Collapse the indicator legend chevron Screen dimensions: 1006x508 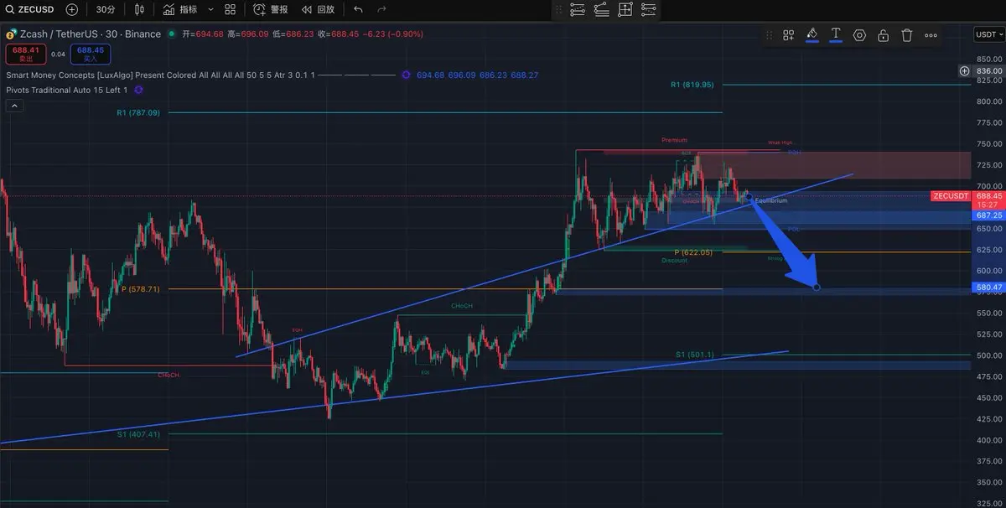[14, 106]
